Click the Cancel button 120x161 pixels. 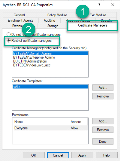pos(58,155)
